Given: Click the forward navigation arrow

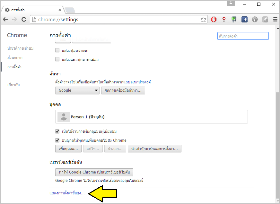Looking at the screenshot, I should tap(14, 20).
